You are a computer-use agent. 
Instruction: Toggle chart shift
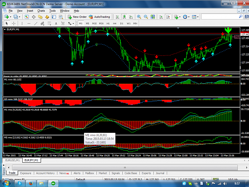point(168,17)
